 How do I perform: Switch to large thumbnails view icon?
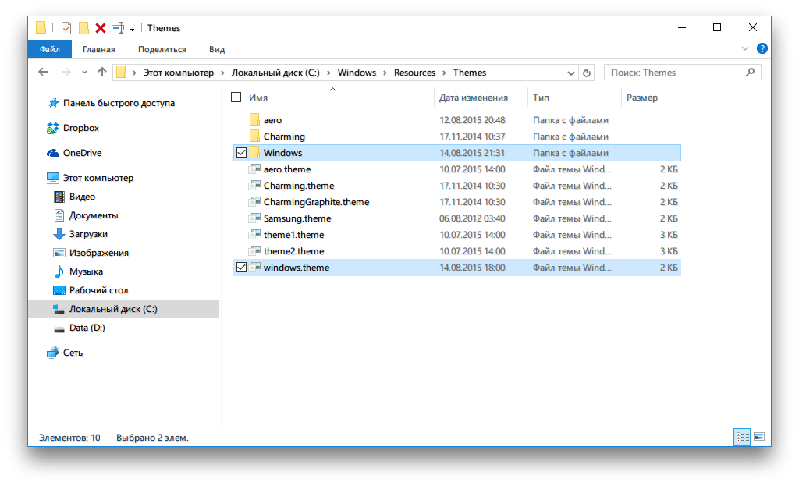(x=758, y=437)
